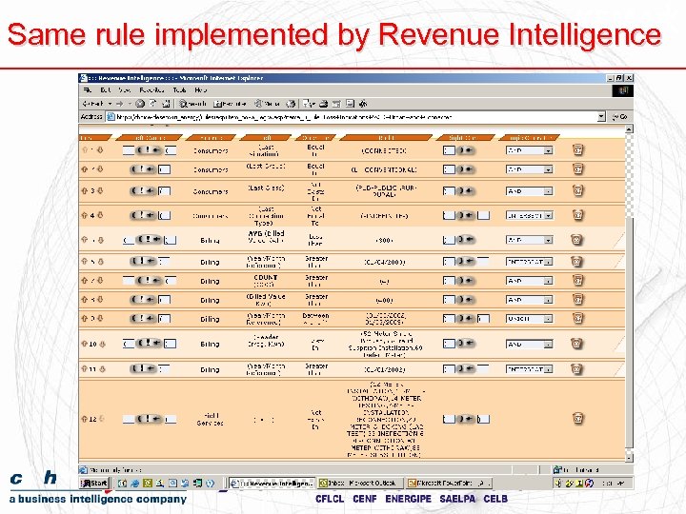Expand the AND dropdown on the AVG Billed Value row

click(x=548, y=240)
